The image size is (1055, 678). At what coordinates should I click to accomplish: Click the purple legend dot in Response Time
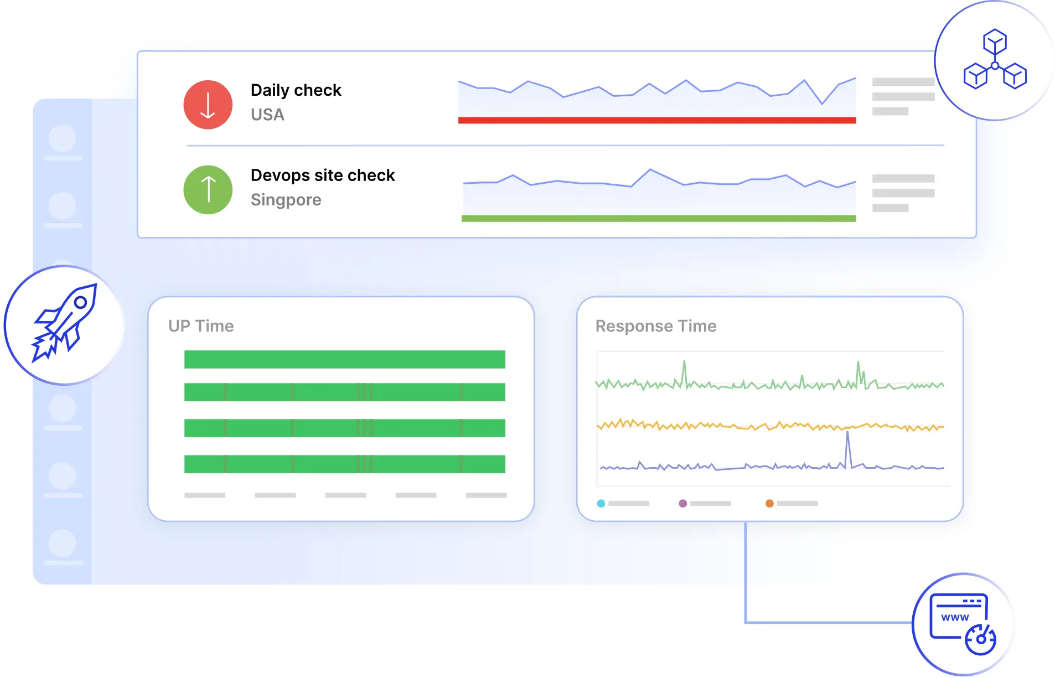point(682,503)
